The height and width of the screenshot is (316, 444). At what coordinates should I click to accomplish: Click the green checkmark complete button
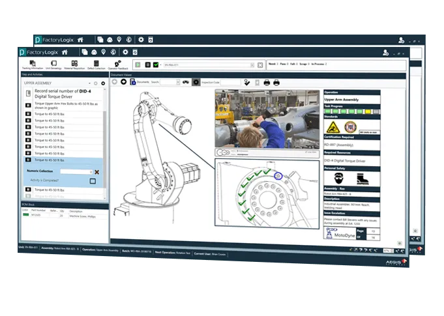156,65
